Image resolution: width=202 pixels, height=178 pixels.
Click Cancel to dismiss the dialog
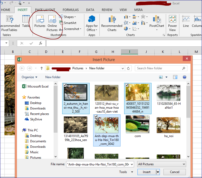(x=175, y=172)
